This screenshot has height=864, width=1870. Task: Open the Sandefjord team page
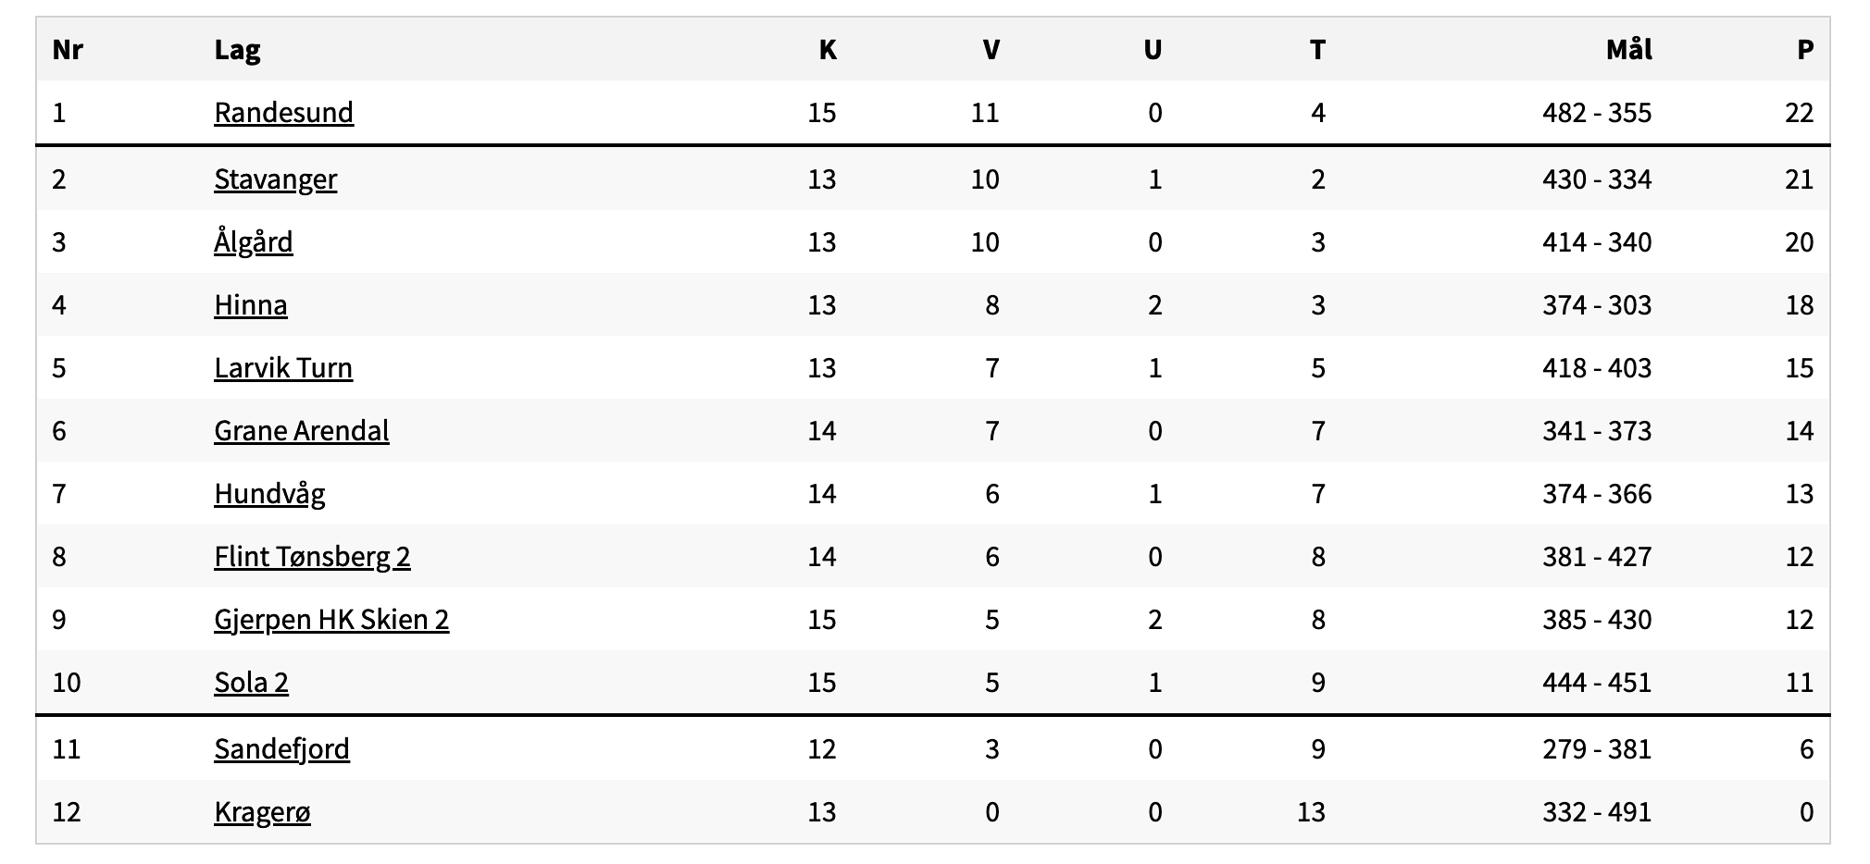click(x=281, y=748)
